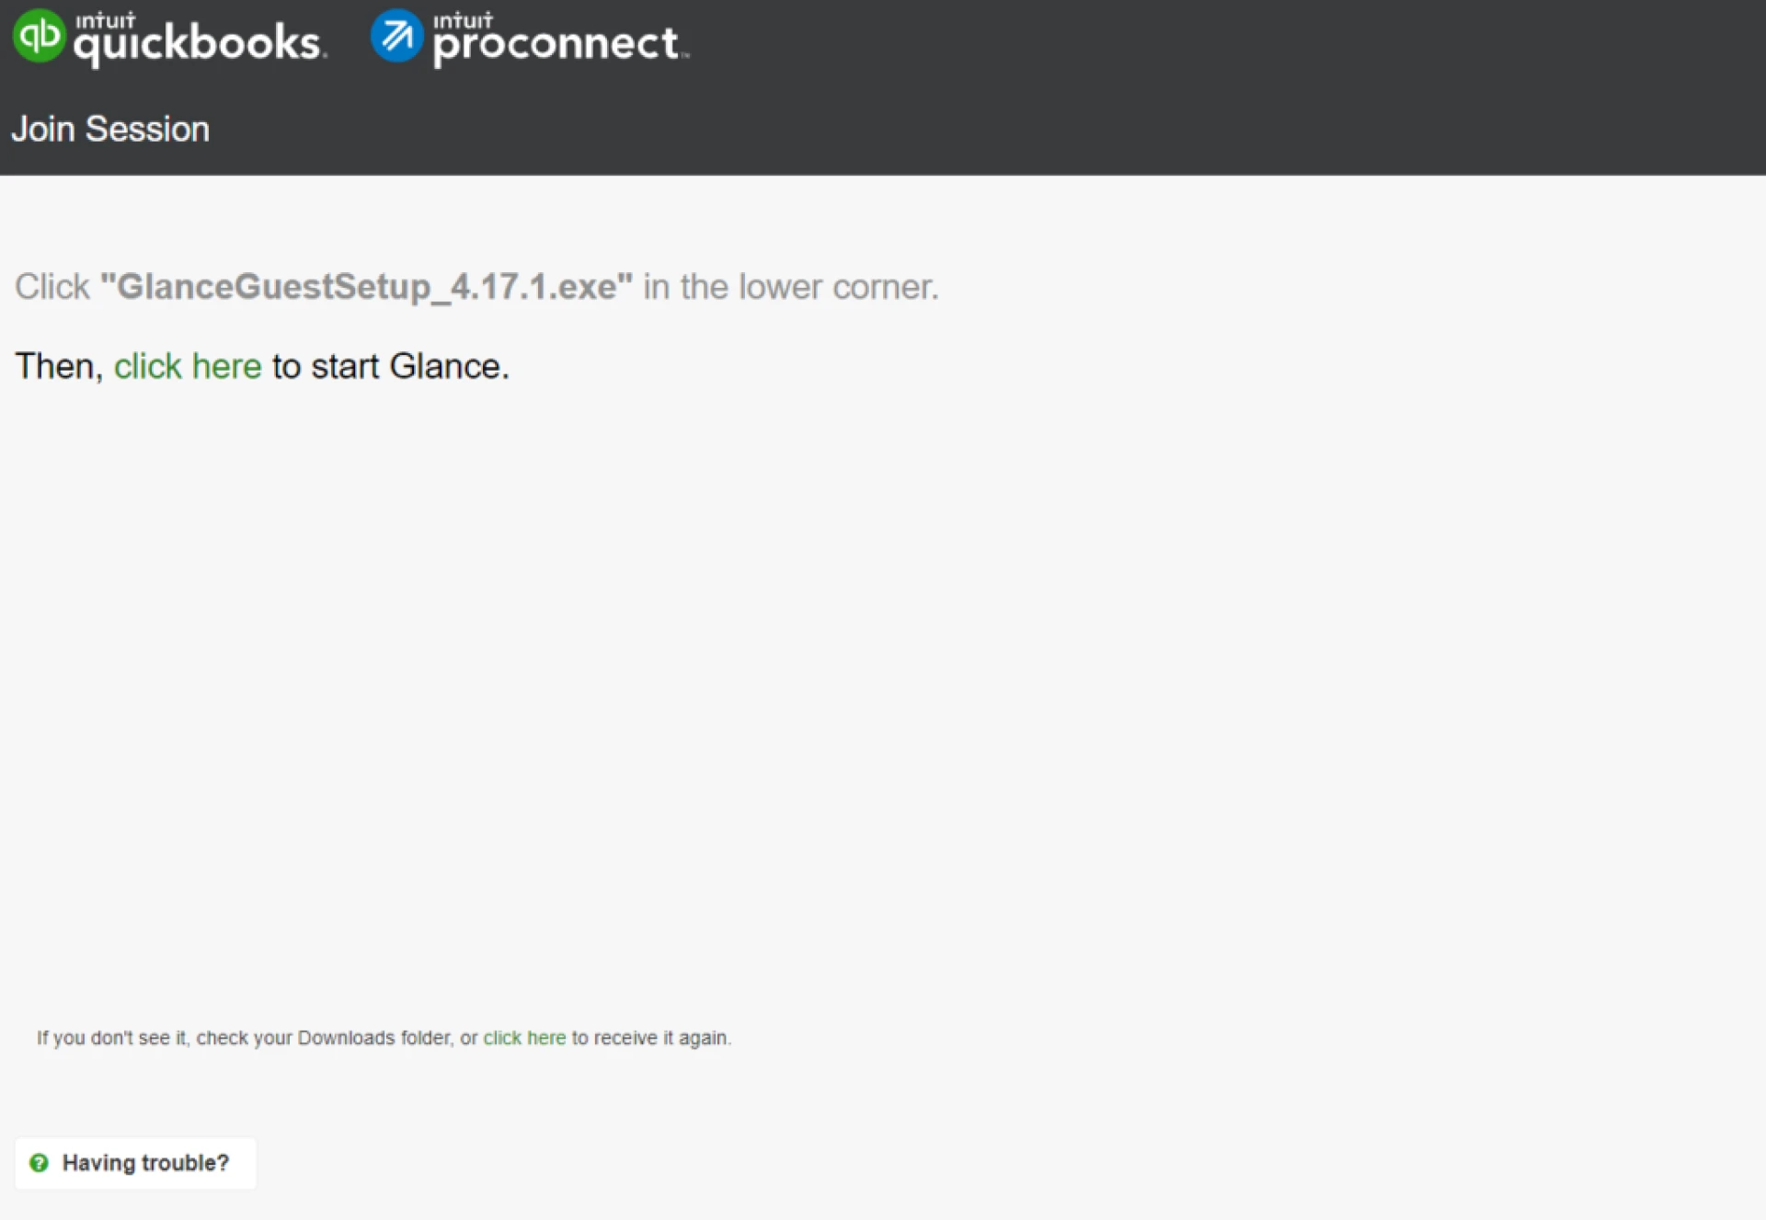
Task: Click the "click here" link to start Glance
Action: click(x=188, y=366)
